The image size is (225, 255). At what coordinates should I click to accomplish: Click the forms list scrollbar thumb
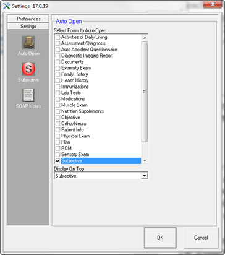(x=145, y=92)
